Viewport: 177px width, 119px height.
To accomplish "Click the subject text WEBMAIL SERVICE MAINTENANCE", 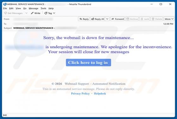I will (x=34, y=28).
